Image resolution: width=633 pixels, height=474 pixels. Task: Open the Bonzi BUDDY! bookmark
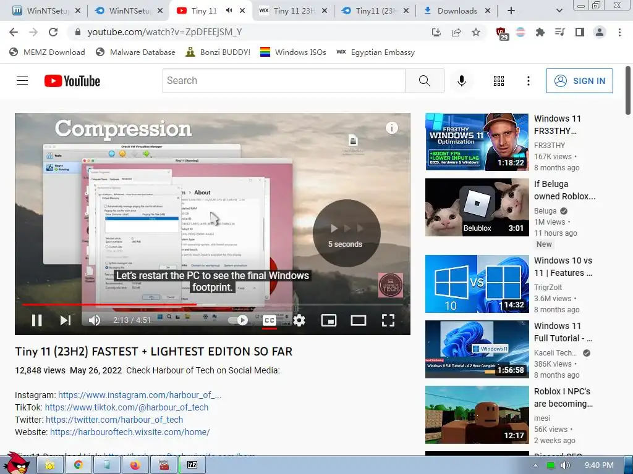(218, 52)
